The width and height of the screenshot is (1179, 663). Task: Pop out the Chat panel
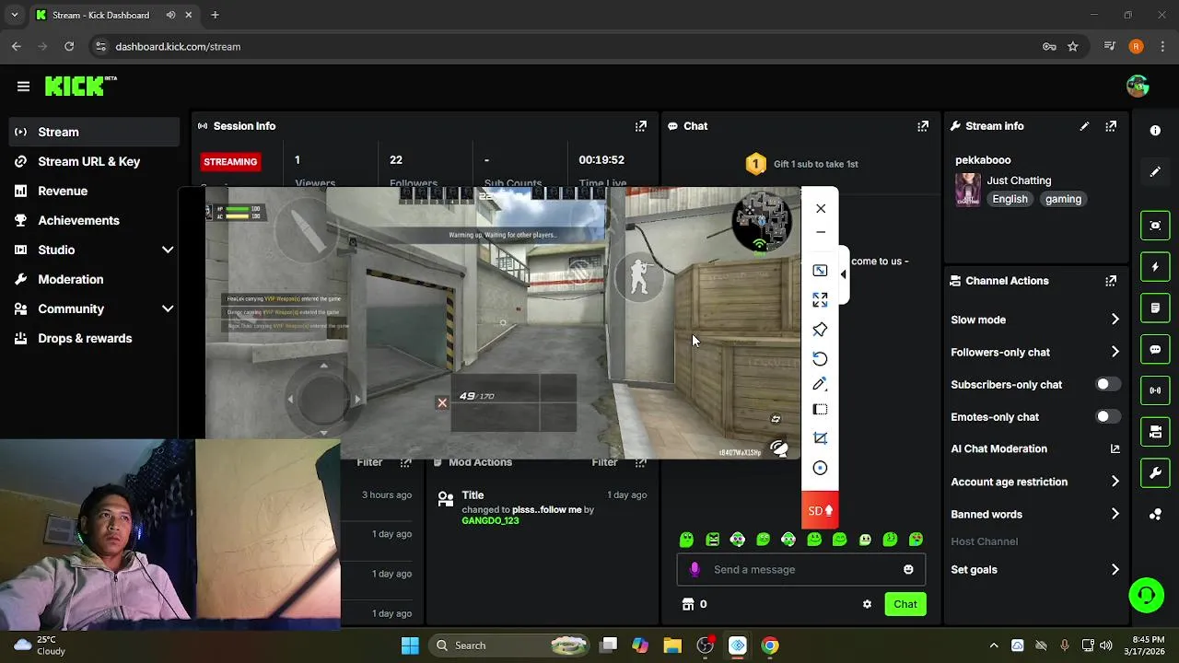pyautogui.click(x=923, y=126)
